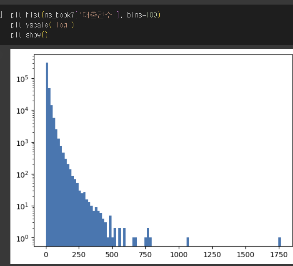This screenshot has height=266, width=293.
Task: Click the x-axis label 1250
Action: [212, 255]
